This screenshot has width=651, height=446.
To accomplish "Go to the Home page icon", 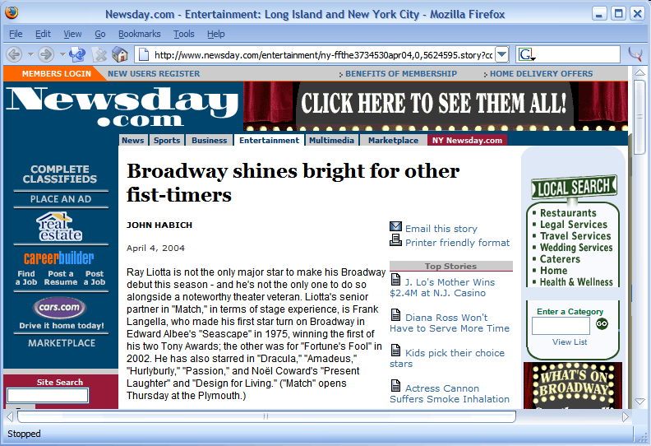I will pyautogui.click(x=120, y=54).
